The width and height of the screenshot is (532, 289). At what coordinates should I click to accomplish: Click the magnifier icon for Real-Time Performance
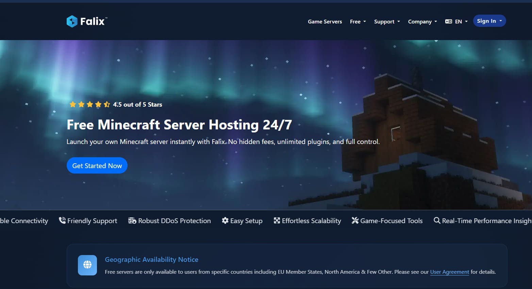click(x=437, y=220)
